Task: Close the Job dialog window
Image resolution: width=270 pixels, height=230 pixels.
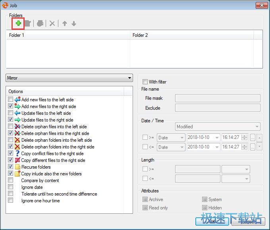Action: (260, 6)
